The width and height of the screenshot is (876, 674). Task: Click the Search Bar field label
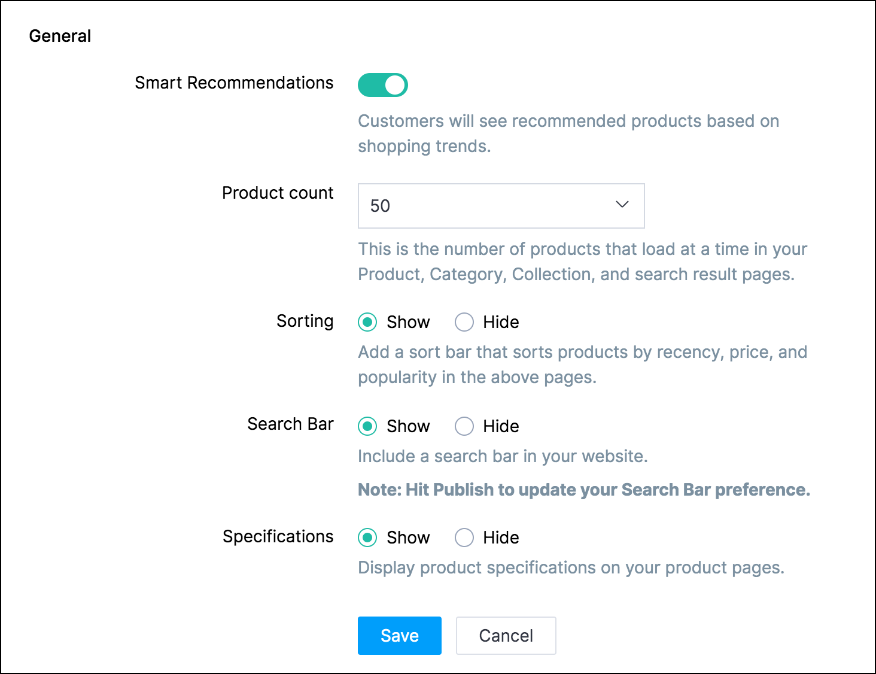point(290,424)
